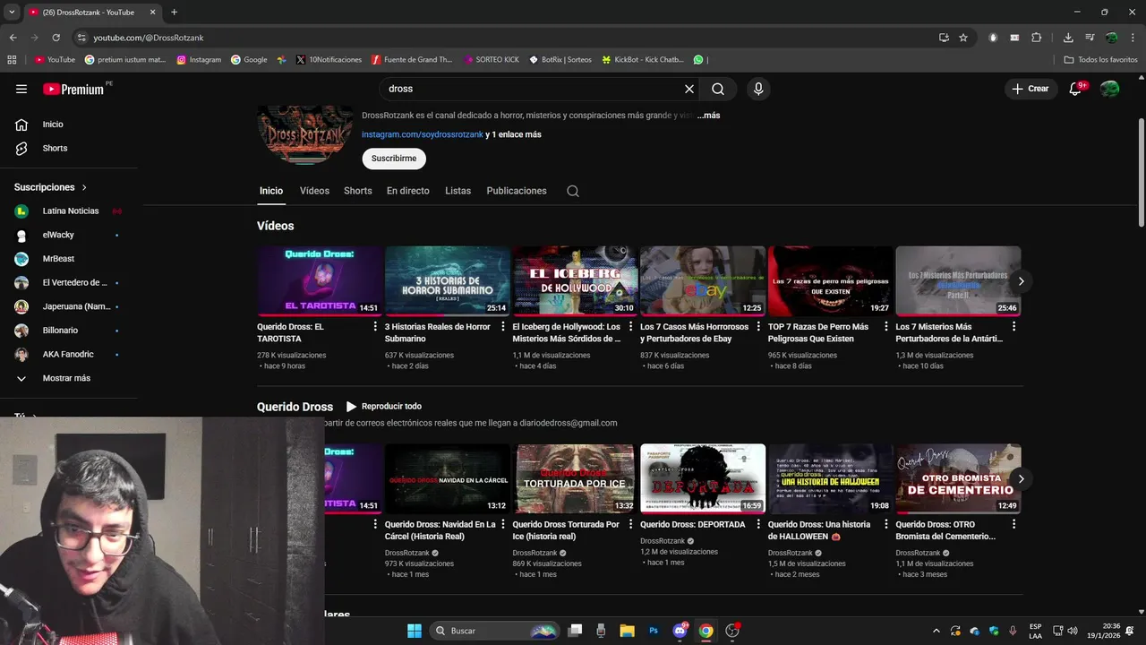Open the Chrome three-dot menu
The image size is (1146, 645).
click(1133, 38)
